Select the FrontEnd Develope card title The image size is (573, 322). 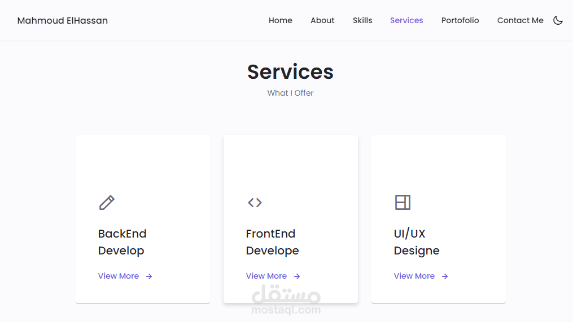coord(272,242)
